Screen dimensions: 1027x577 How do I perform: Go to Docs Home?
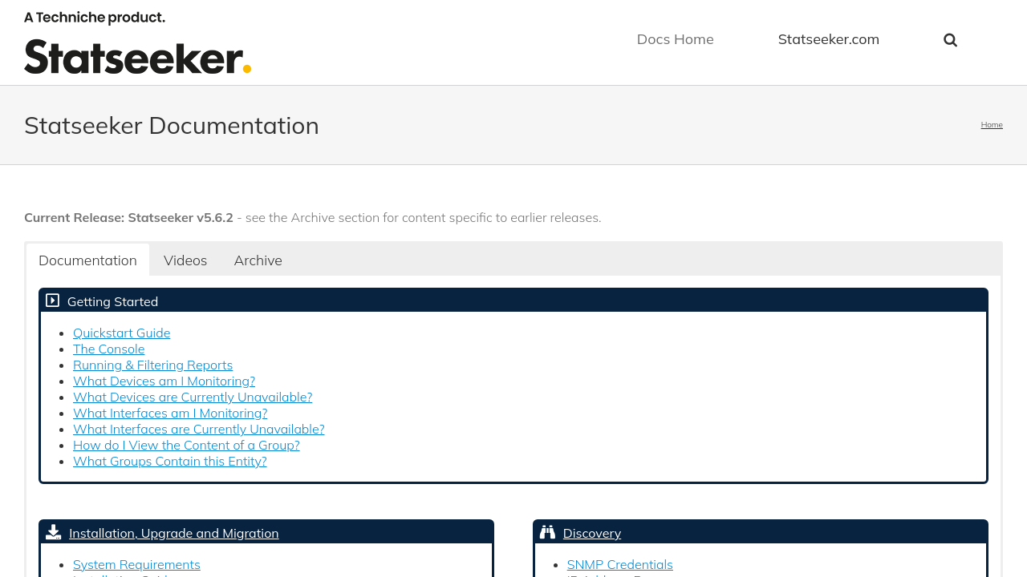675,39
